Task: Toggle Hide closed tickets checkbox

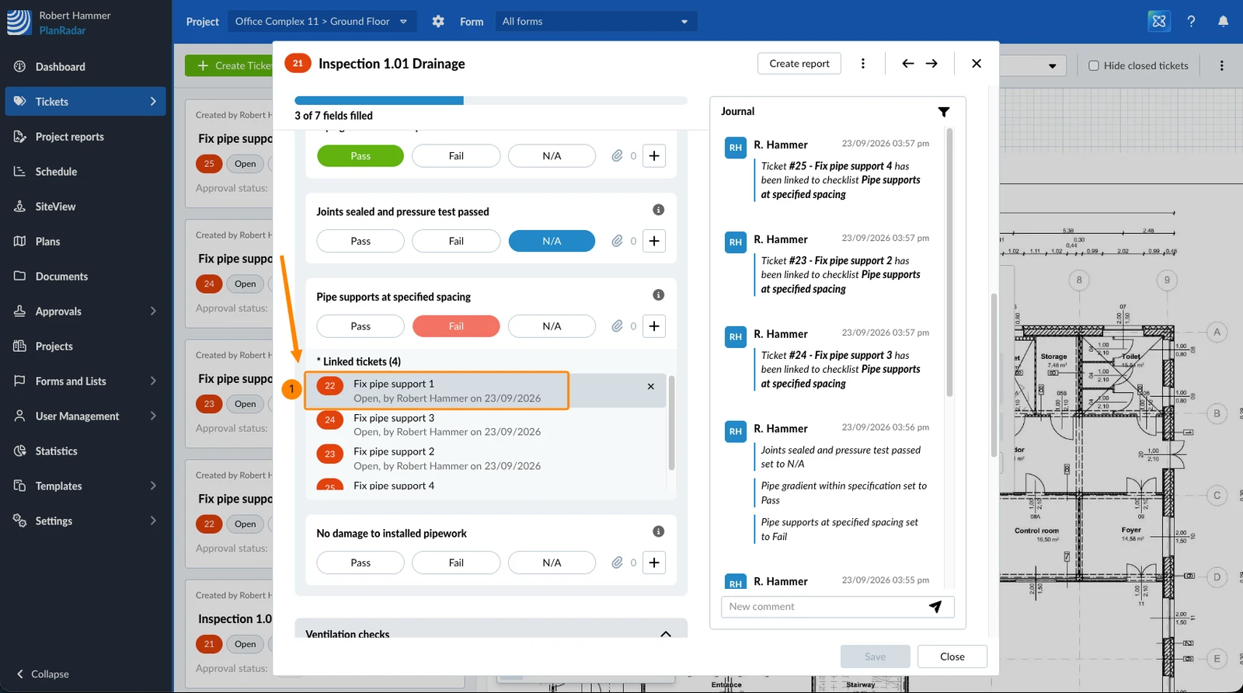Action: (x=1094, y=66)
